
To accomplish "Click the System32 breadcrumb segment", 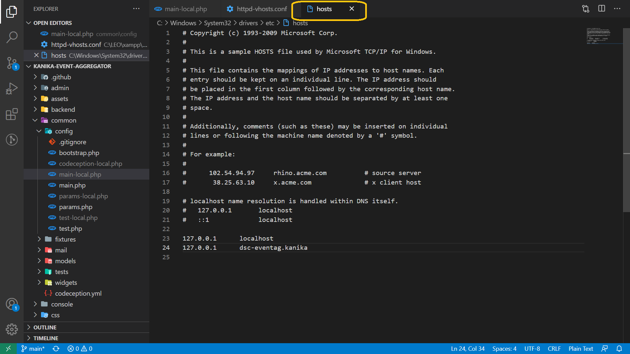I will pos(218,23).
